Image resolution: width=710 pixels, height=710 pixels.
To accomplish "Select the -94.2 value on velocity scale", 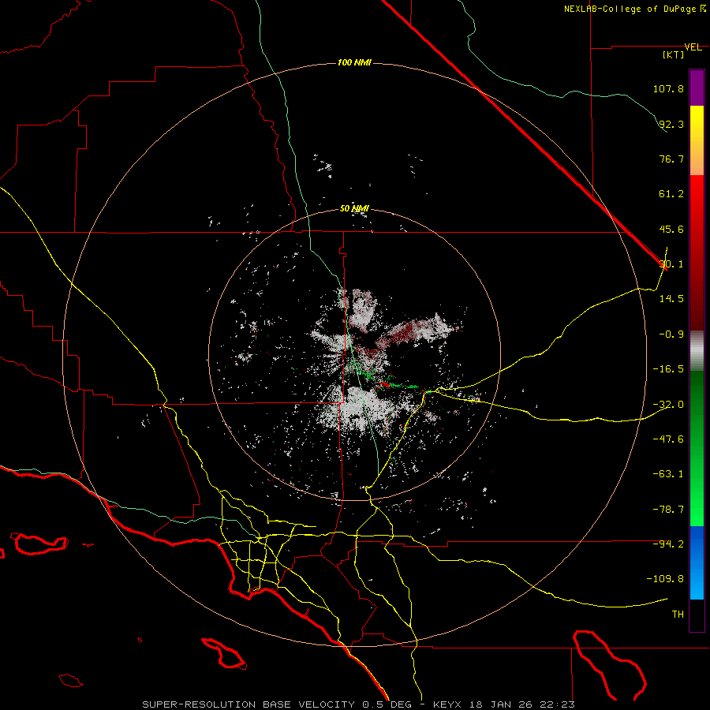I will 668,544.
